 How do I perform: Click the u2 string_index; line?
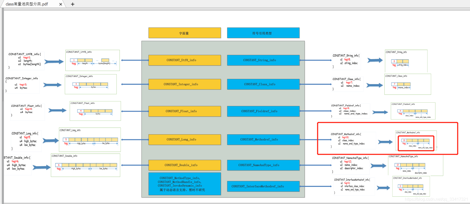[x=349, y=63]
